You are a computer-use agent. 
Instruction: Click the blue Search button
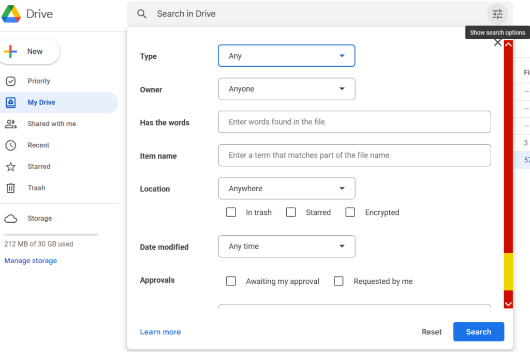point(479,332)
